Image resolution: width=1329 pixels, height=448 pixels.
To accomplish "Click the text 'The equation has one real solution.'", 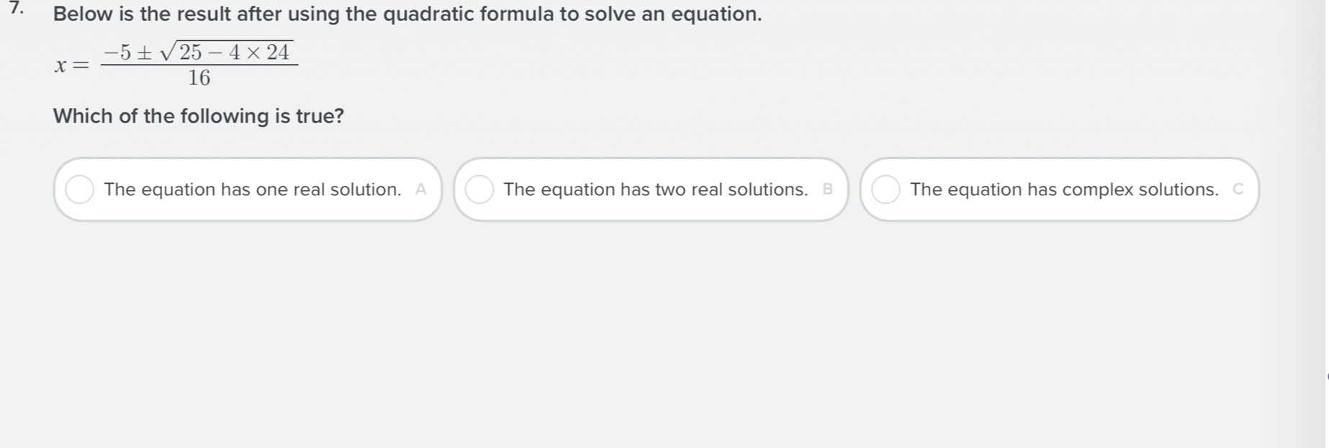I will pyautogui.click(x=252, y=189).
